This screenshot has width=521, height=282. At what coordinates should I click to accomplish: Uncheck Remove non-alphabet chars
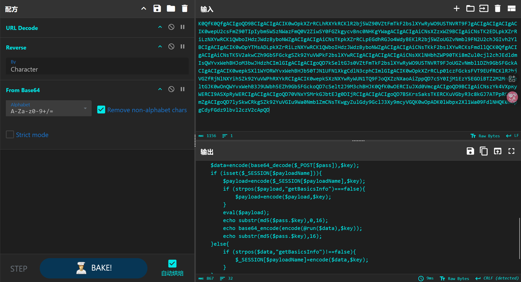pyautogui.click(x=101, y=110)
